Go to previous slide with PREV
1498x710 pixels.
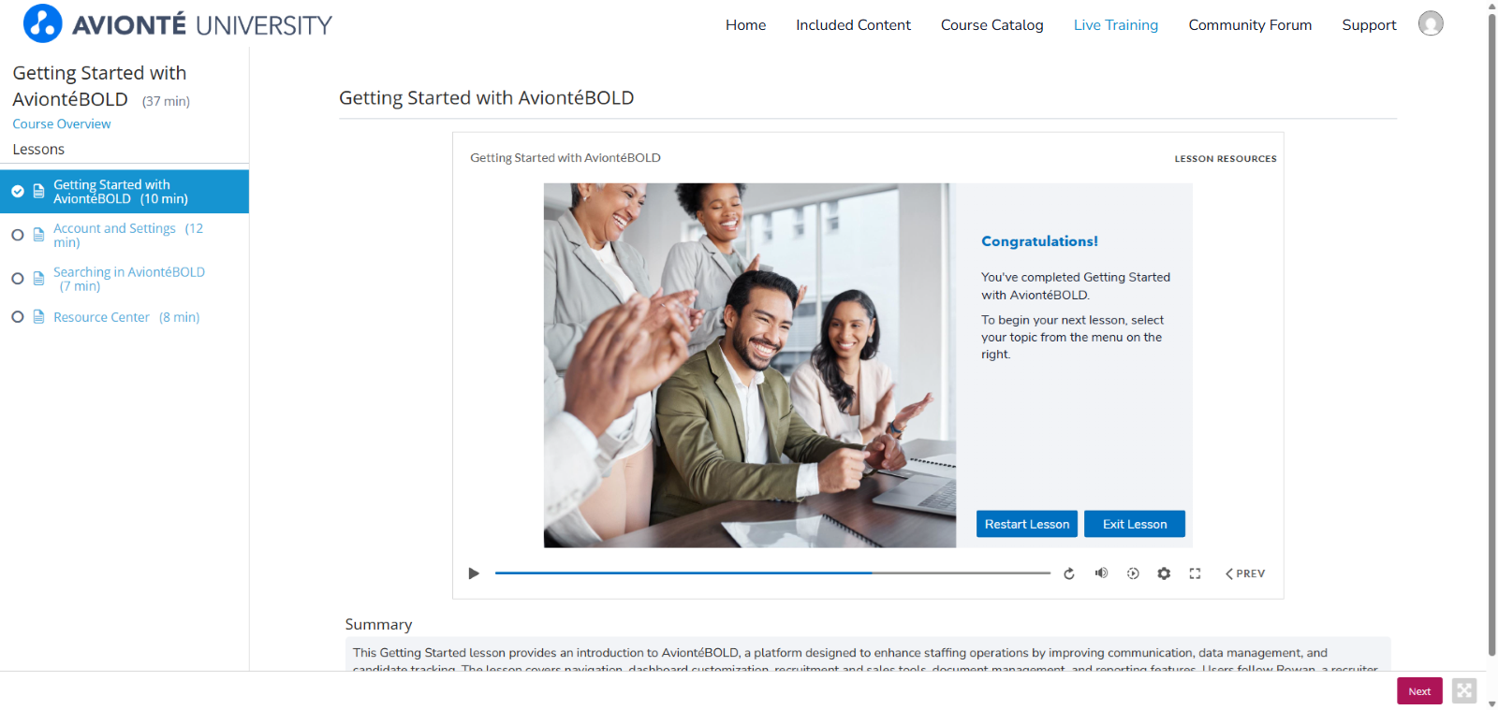pyautogui.click(x=1245, y=573)
